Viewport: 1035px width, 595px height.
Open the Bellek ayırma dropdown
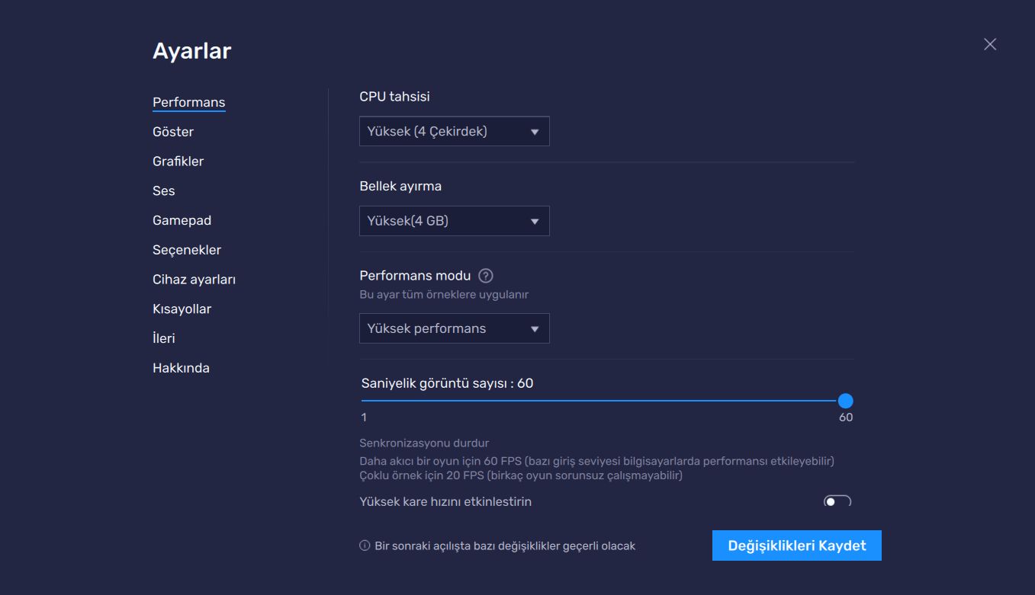click(x=454, y=221)
